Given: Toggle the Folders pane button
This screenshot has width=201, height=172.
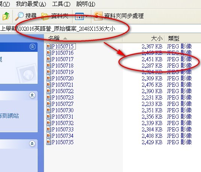Looking at the screenshot, I should 55,16.
